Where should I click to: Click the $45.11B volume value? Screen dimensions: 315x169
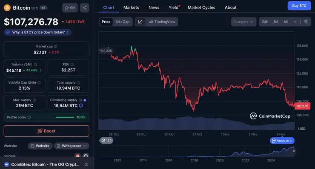click(x=14, y=70)
